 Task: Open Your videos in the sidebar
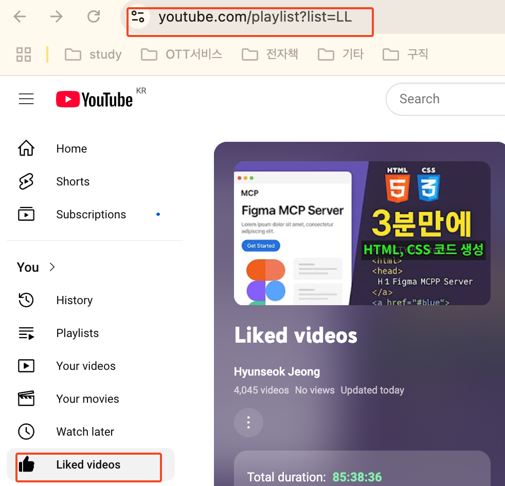(x=86, y=366)
